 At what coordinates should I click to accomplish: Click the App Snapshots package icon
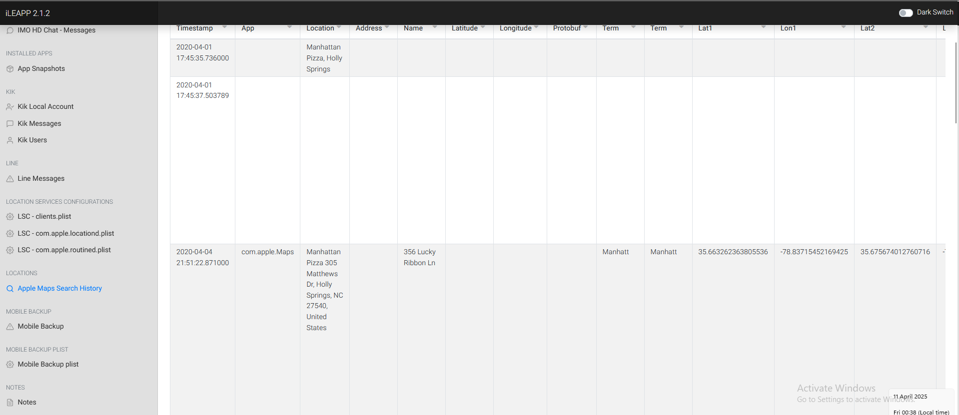click(10, 69)
